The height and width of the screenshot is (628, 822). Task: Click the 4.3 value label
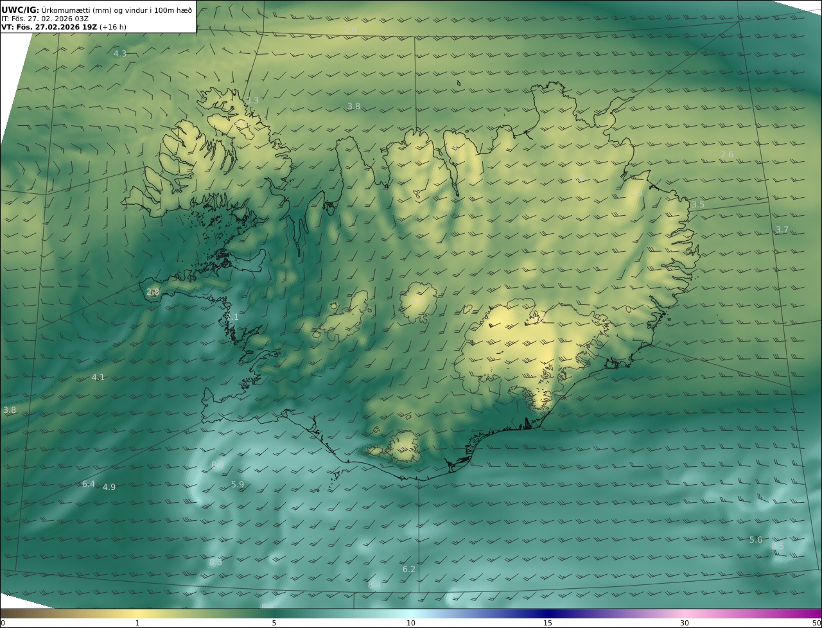(120, 54)
